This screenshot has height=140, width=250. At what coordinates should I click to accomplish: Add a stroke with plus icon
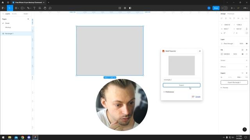coord(246,60)
